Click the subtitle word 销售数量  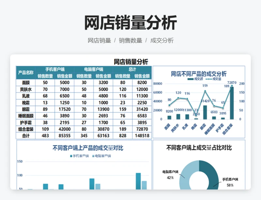[130, 40]
